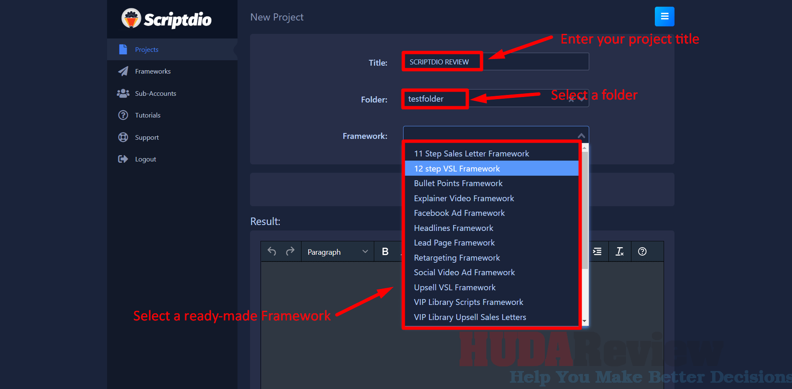Toggle bold formatting in editor
Viewport: 792px width, 389px height.
385,251
